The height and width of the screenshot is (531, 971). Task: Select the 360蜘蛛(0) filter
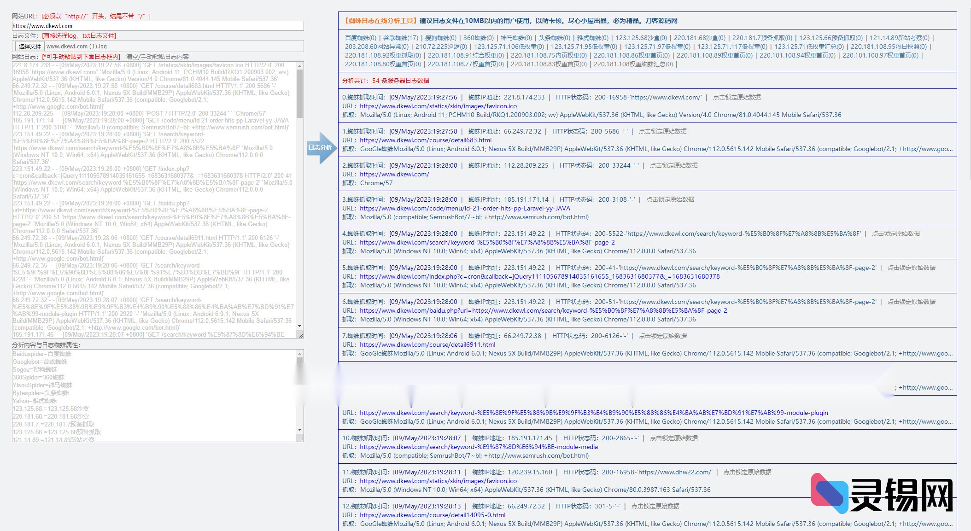(x=478, y=38)
